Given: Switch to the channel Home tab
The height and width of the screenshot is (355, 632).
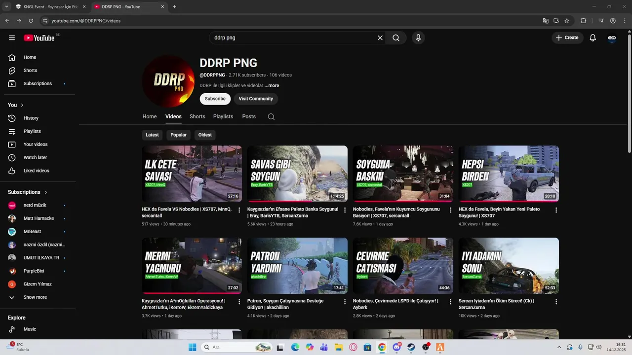Looking at the screenshot, I should click(x=150, y=117).
